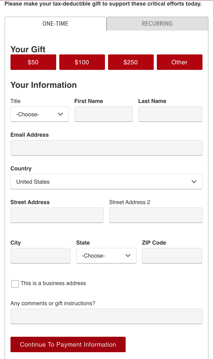Click the First Name field

click(103, 114)
